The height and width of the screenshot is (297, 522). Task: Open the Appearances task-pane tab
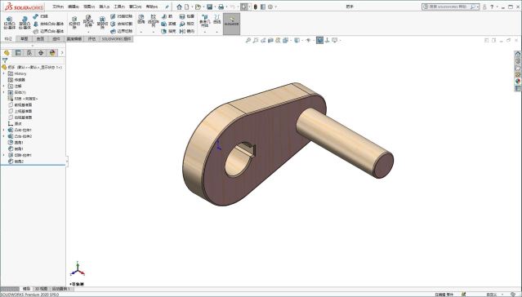pos(518,82)
